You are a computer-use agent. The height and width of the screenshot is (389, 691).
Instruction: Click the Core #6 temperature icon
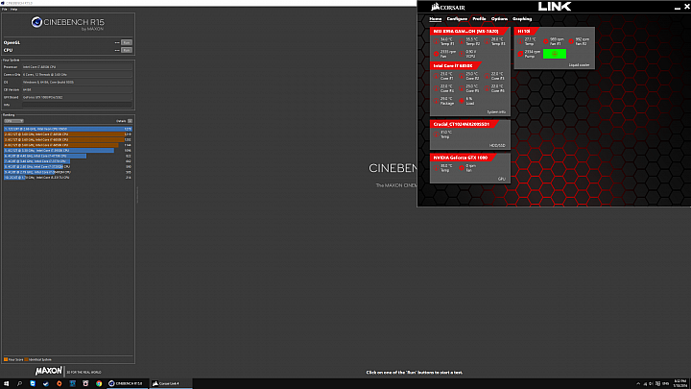click(x=487, y=88)
